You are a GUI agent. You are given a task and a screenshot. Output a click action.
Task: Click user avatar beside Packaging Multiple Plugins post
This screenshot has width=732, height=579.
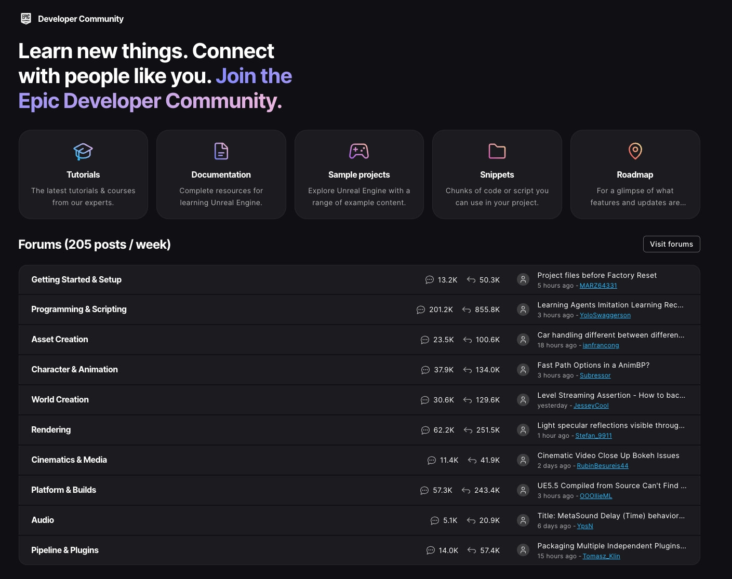523,550
